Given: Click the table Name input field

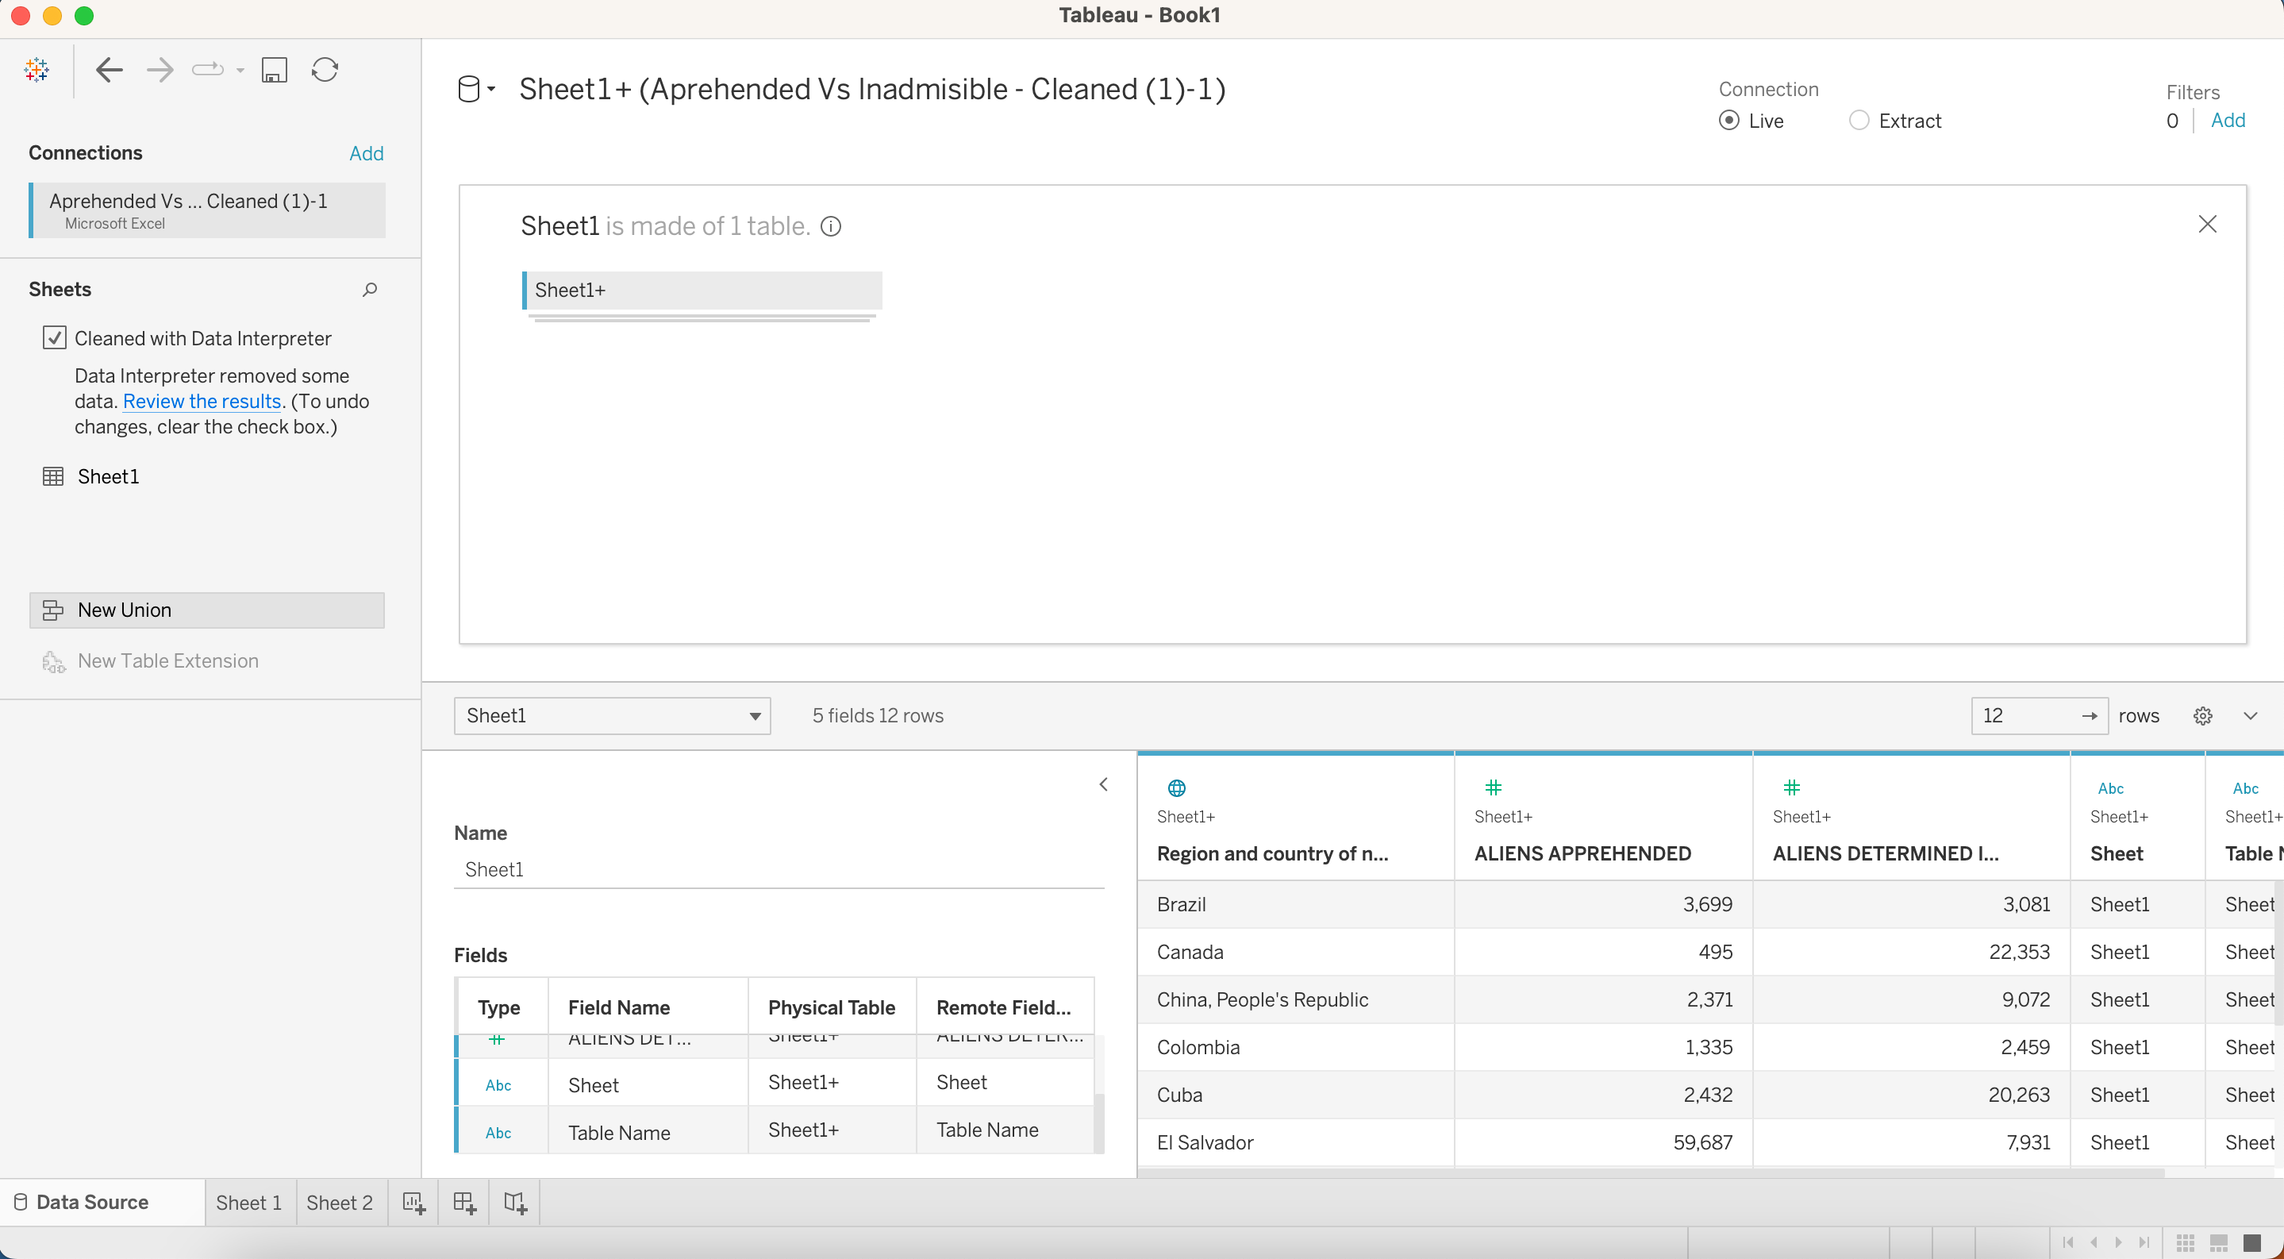Looking at the screenshot, I should coord(779,870).
